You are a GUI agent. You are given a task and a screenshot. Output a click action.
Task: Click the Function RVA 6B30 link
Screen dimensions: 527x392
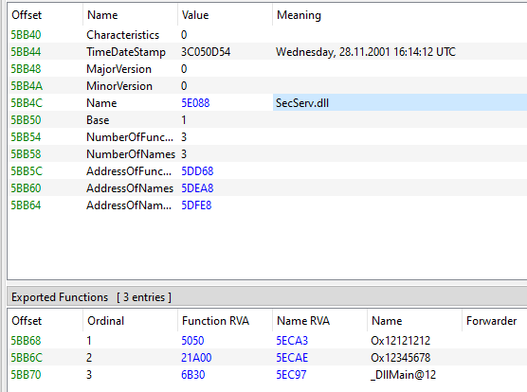click(193, 375)
